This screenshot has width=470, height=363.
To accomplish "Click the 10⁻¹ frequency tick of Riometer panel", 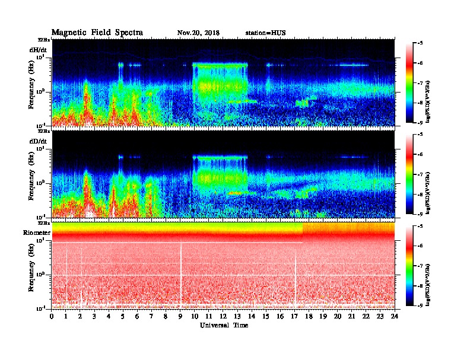I will point(40,308).
